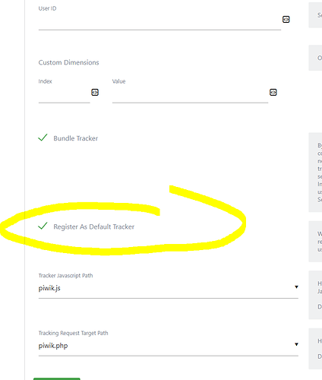Open variable picker beside User ID field

(286, 19)
